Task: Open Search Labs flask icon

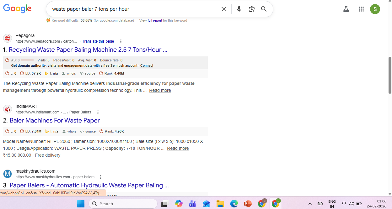Action: (346, 9)
